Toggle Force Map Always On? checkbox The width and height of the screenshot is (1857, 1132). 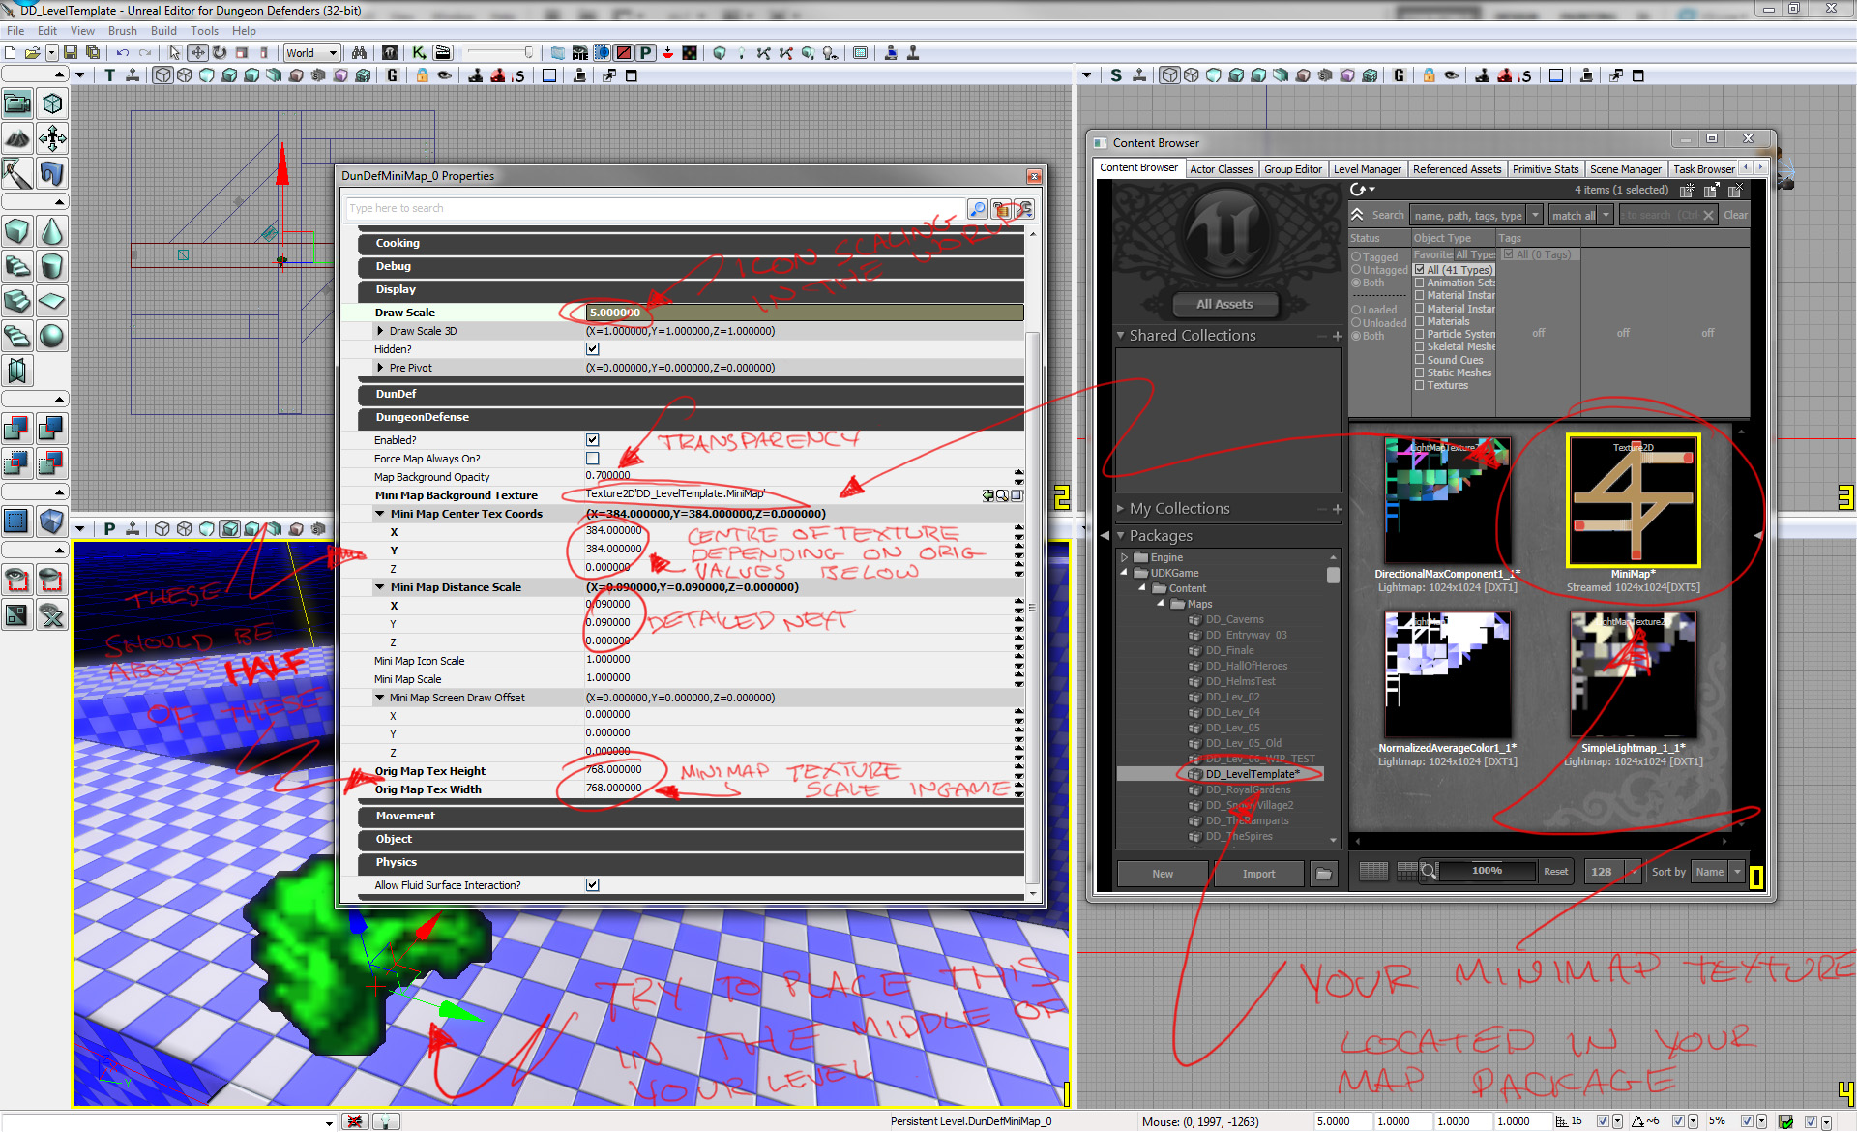tap(593, 459)
